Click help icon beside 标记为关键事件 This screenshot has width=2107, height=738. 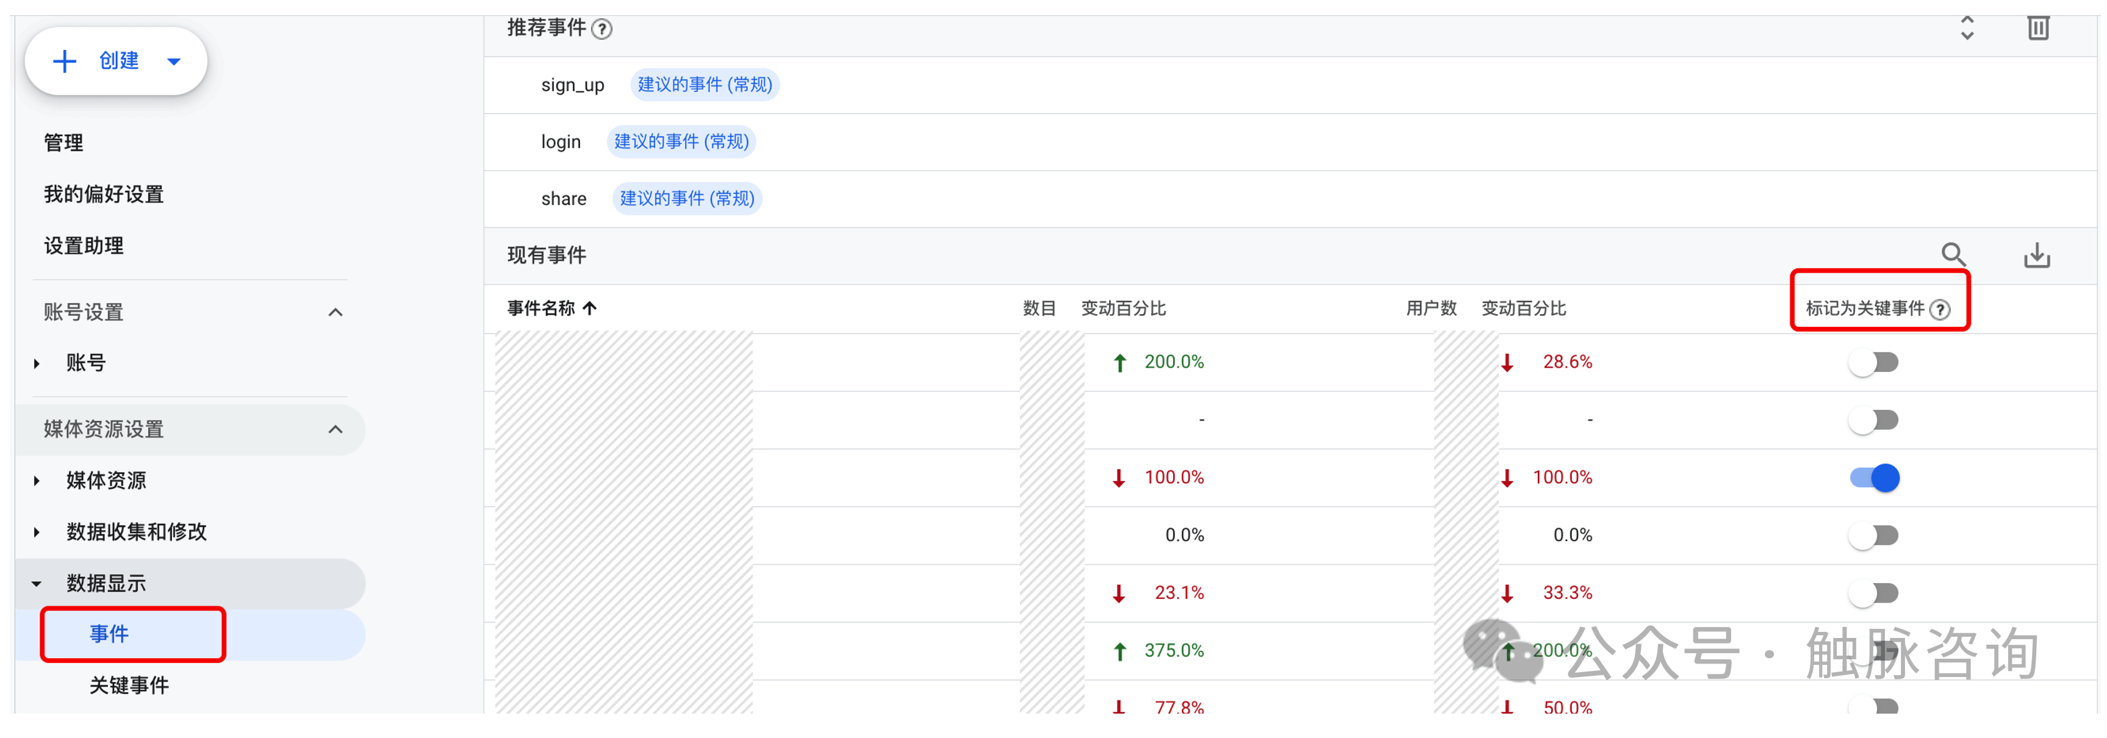point(1939,309)
